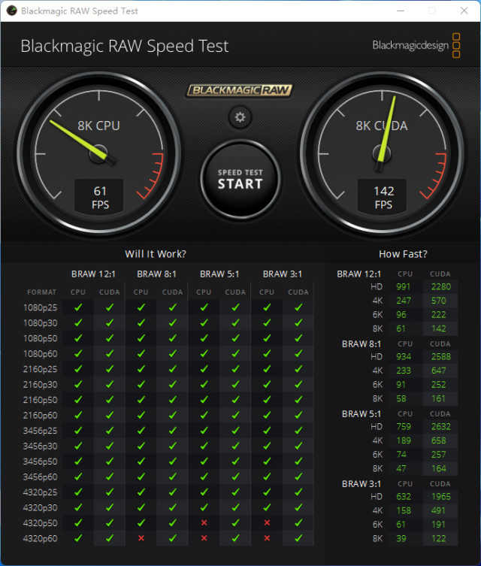Click the "Will It Work?" heading

[156, 254]
